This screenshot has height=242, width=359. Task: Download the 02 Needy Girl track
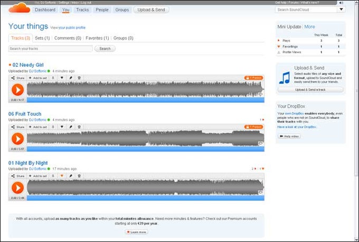pos(53,78)
